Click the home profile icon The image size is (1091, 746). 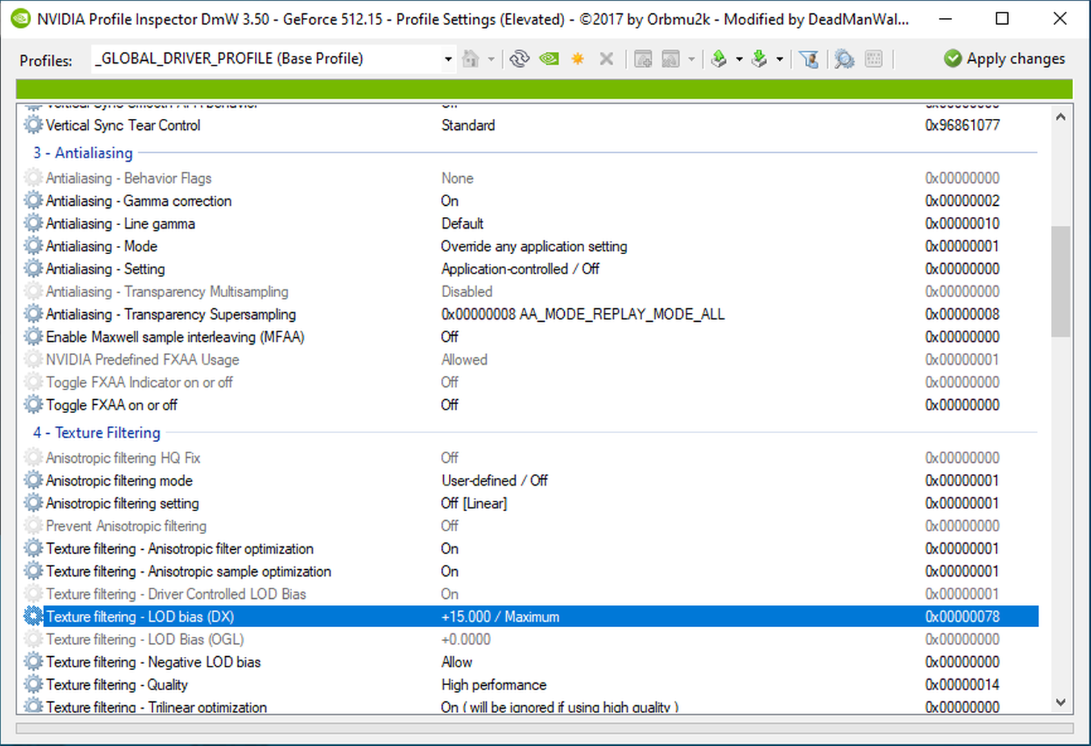pos(471,59)
